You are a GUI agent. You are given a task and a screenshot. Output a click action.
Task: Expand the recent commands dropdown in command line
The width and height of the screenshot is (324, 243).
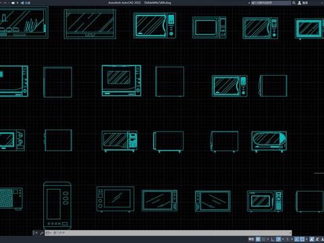(49, 233)
